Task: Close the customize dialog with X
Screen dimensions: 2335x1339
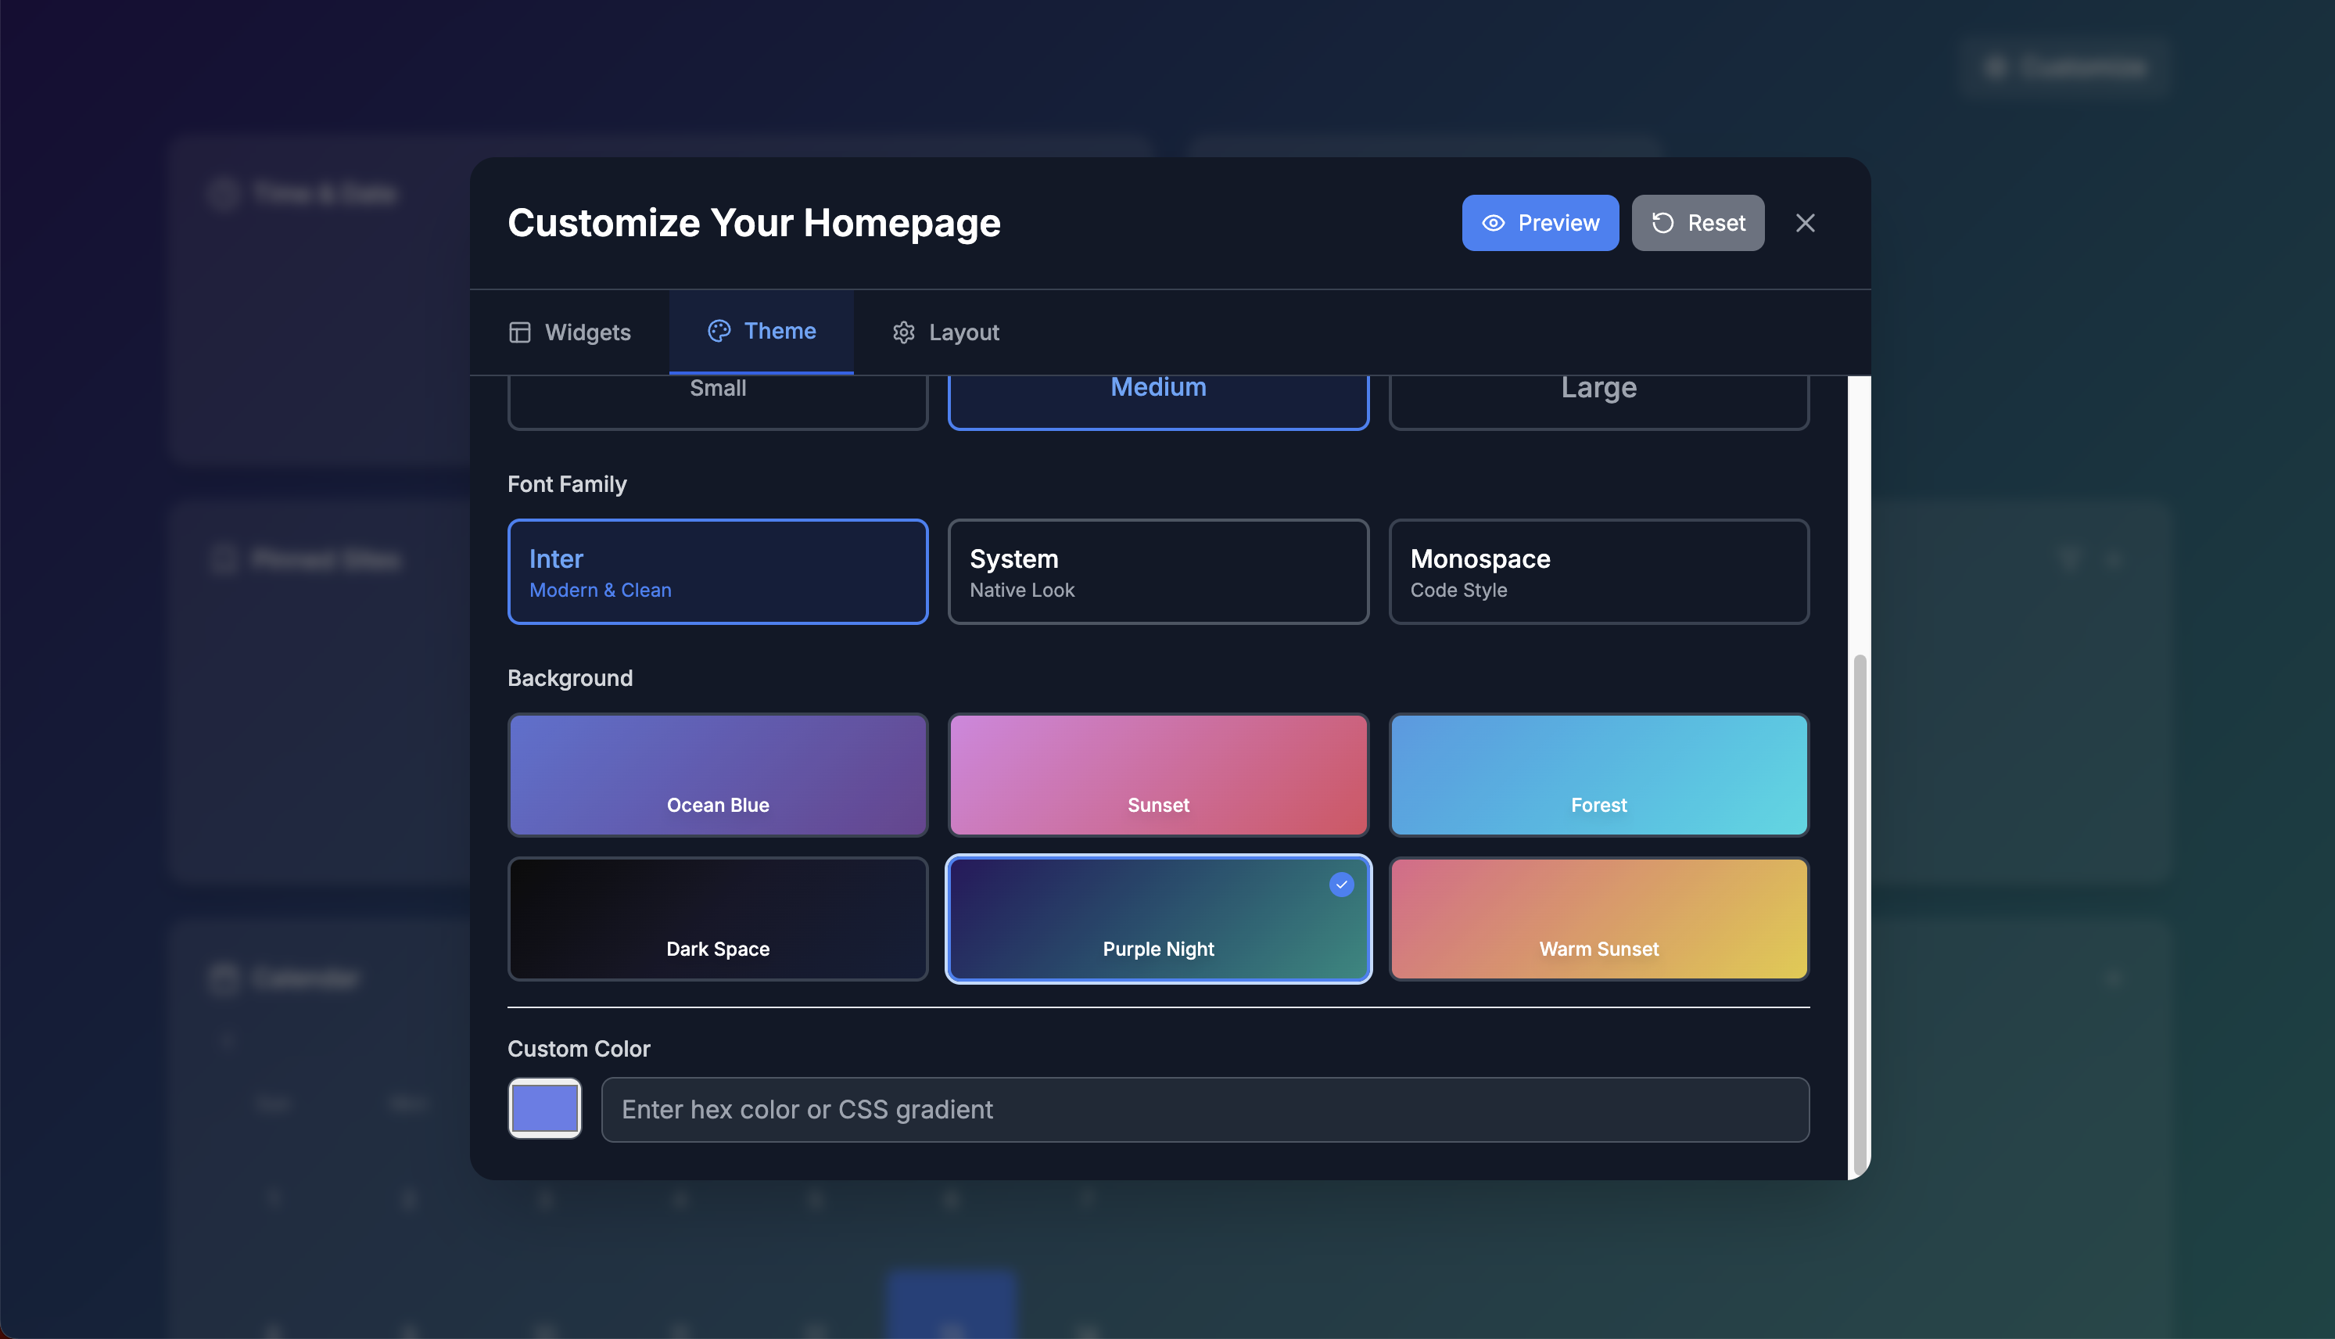Action: point(1805,224)
